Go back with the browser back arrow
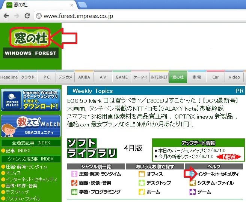Screen dimensions: 246x202 click(6, 16)
